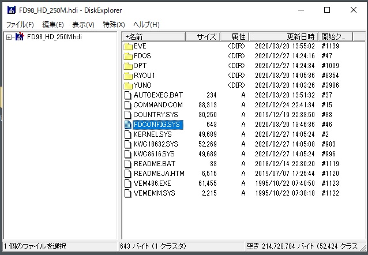The width and height of the screenshot is (368, 255).
Task: Click the DiskExplorer title bar app icon
Action: tap(12, 10)
